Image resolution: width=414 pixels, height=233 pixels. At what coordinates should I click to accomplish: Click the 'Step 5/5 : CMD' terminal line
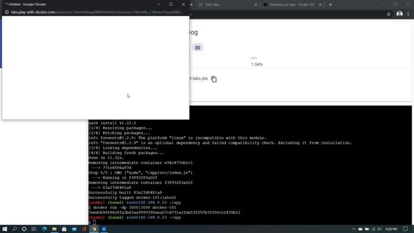[x=140, y=173]
